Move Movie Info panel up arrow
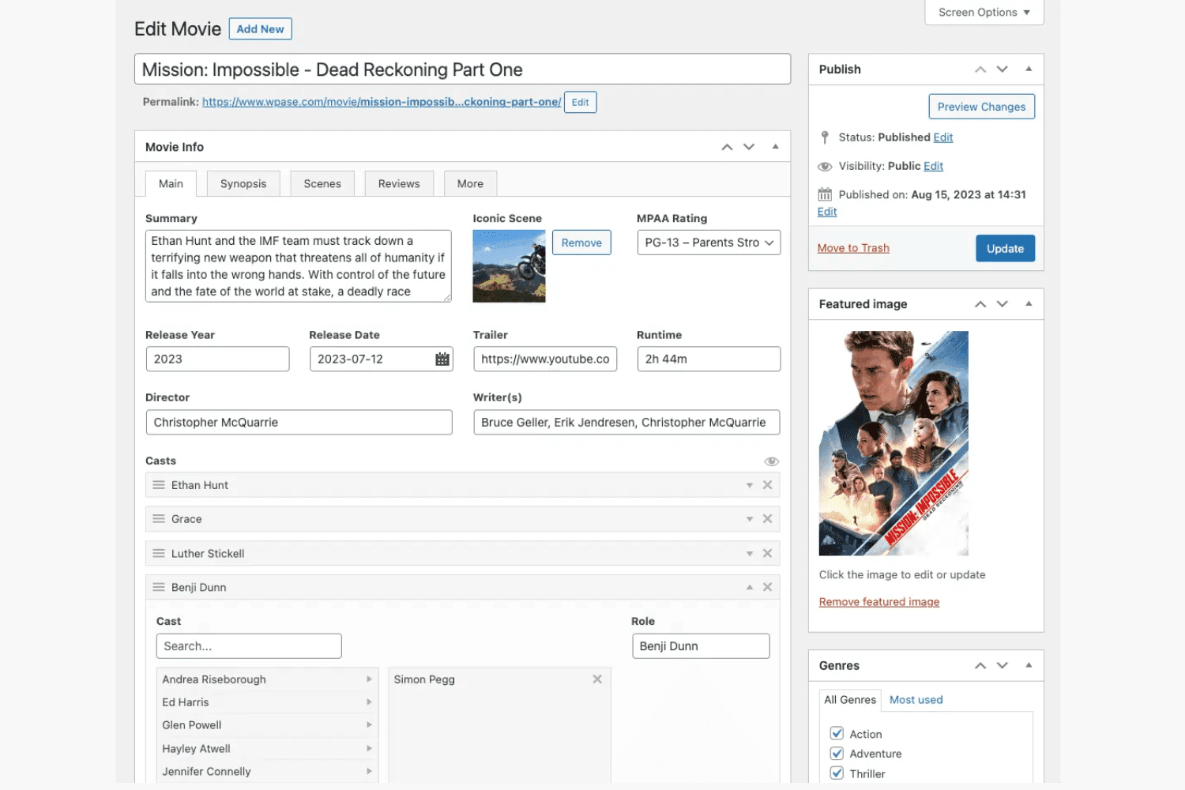This screenshot has height=790, width=1185. pos(727,147)
